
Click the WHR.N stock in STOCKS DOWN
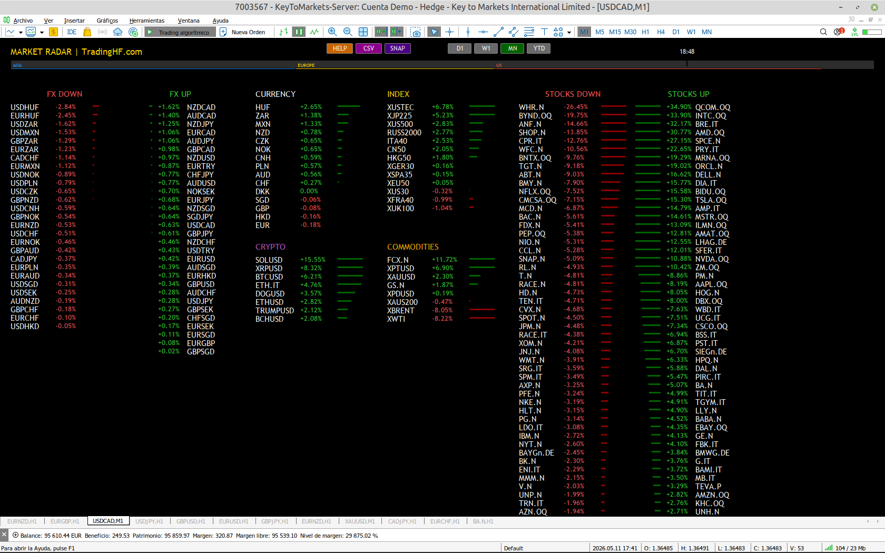(531, 107)
